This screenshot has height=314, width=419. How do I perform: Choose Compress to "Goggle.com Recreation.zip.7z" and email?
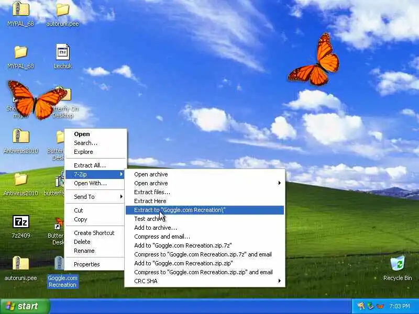(x=205, y=254)
